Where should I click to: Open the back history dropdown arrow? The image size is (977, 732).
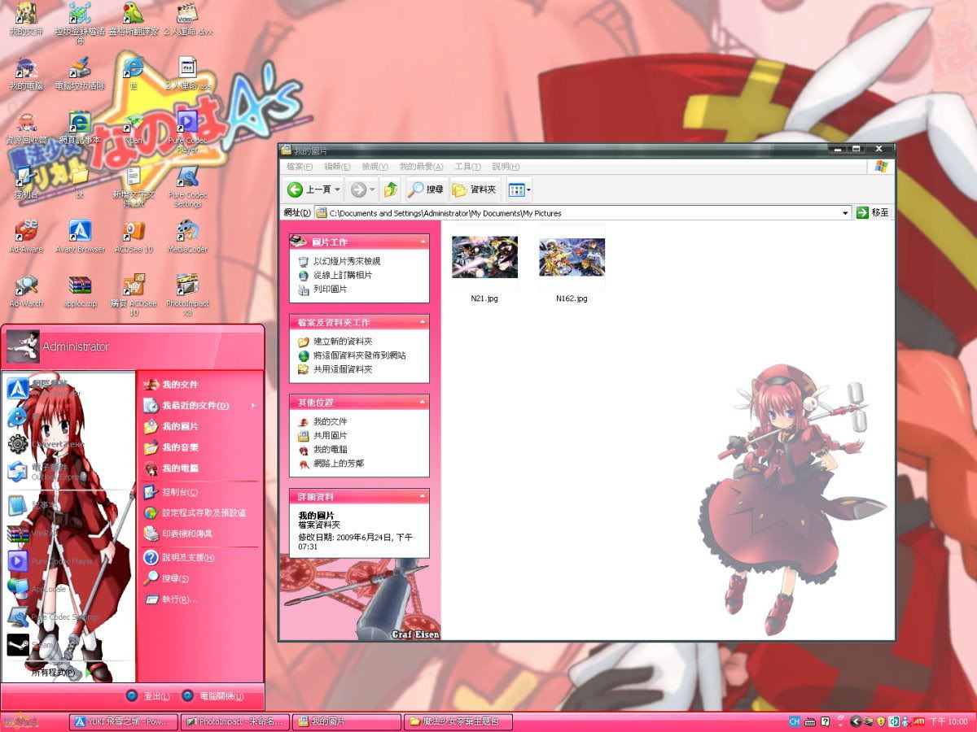coord(338,190)
